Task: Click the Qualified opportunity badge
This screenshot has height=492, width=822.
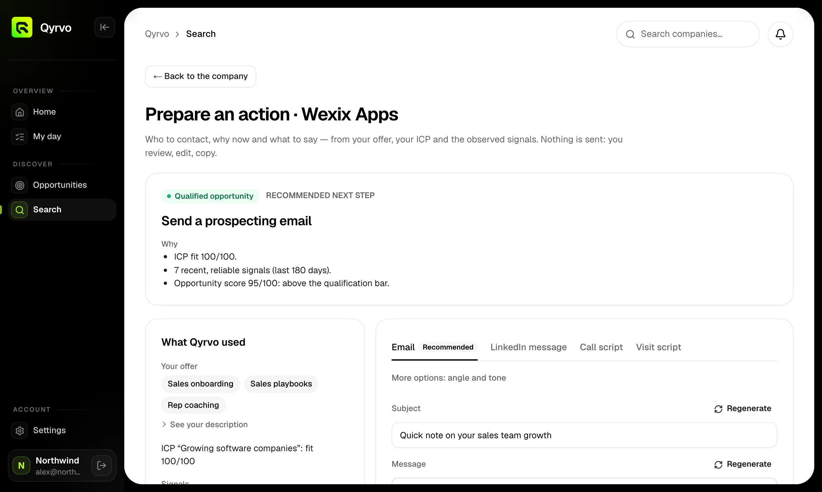Action: (210, 196)
